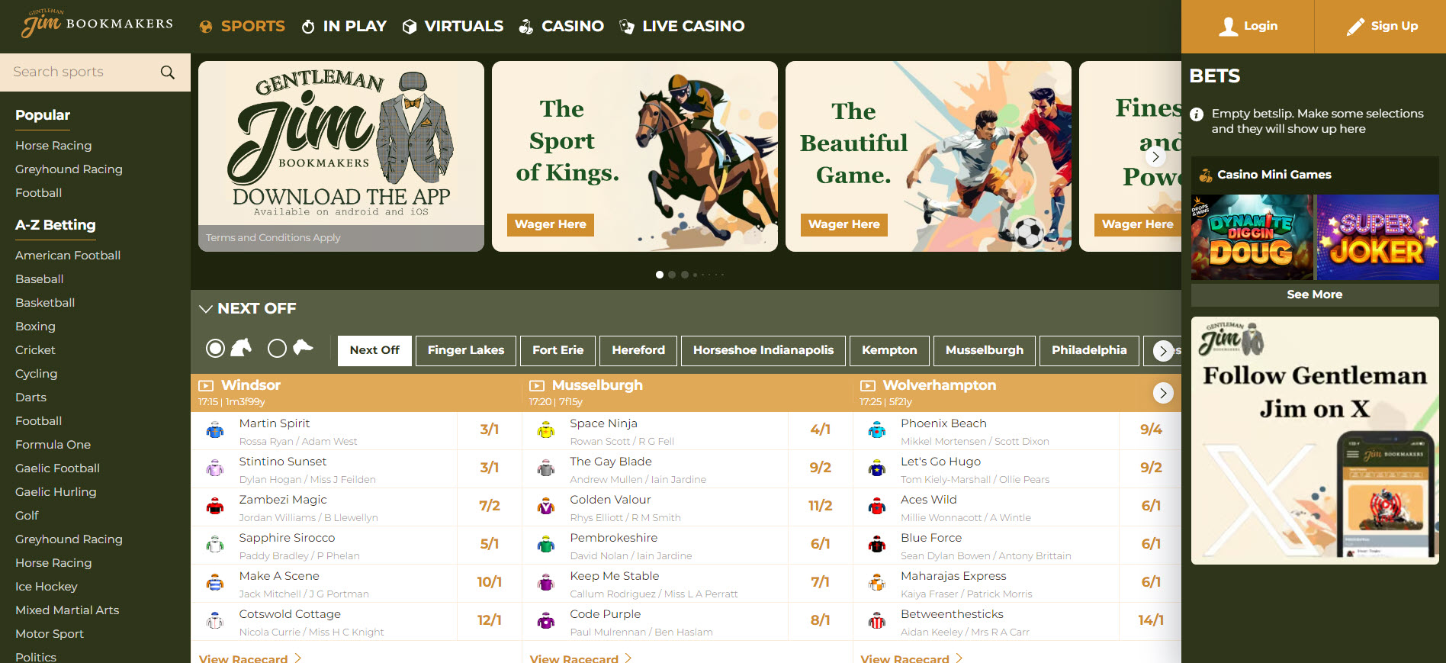Click Blue Force's jockey silk icon
Screen dimensions: 1446x663
(877, 545)
